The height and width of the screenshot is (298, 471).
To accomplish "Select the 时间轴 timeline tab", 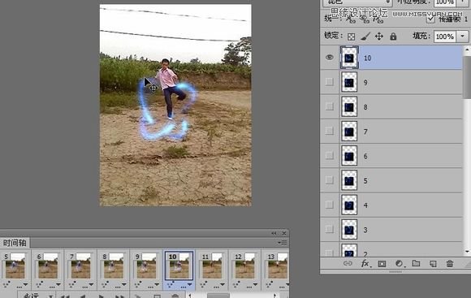I will [x=15, y=243].
